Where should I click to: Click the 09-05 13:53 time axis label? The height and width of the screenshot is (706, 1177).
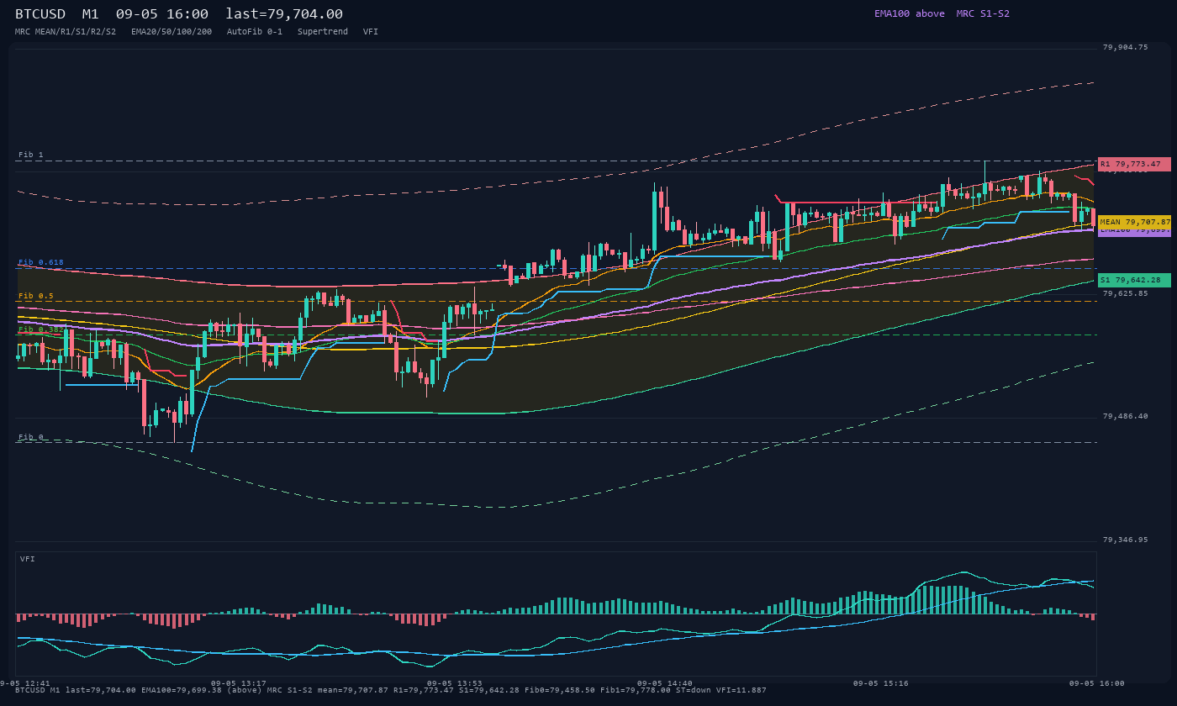pos(455,683)
